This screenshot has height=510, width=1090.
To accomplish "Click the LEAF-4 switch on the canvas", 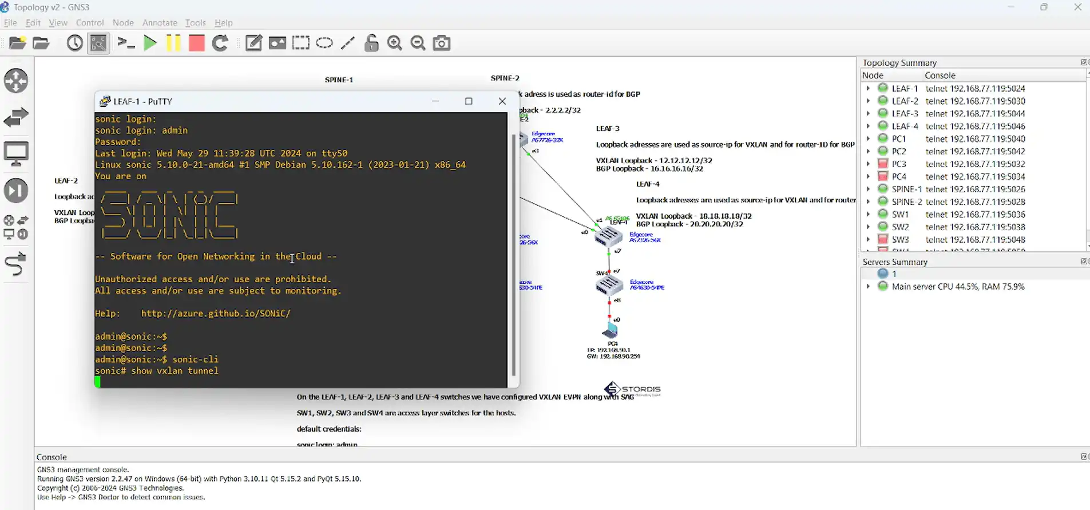I will tap(608, 235).
